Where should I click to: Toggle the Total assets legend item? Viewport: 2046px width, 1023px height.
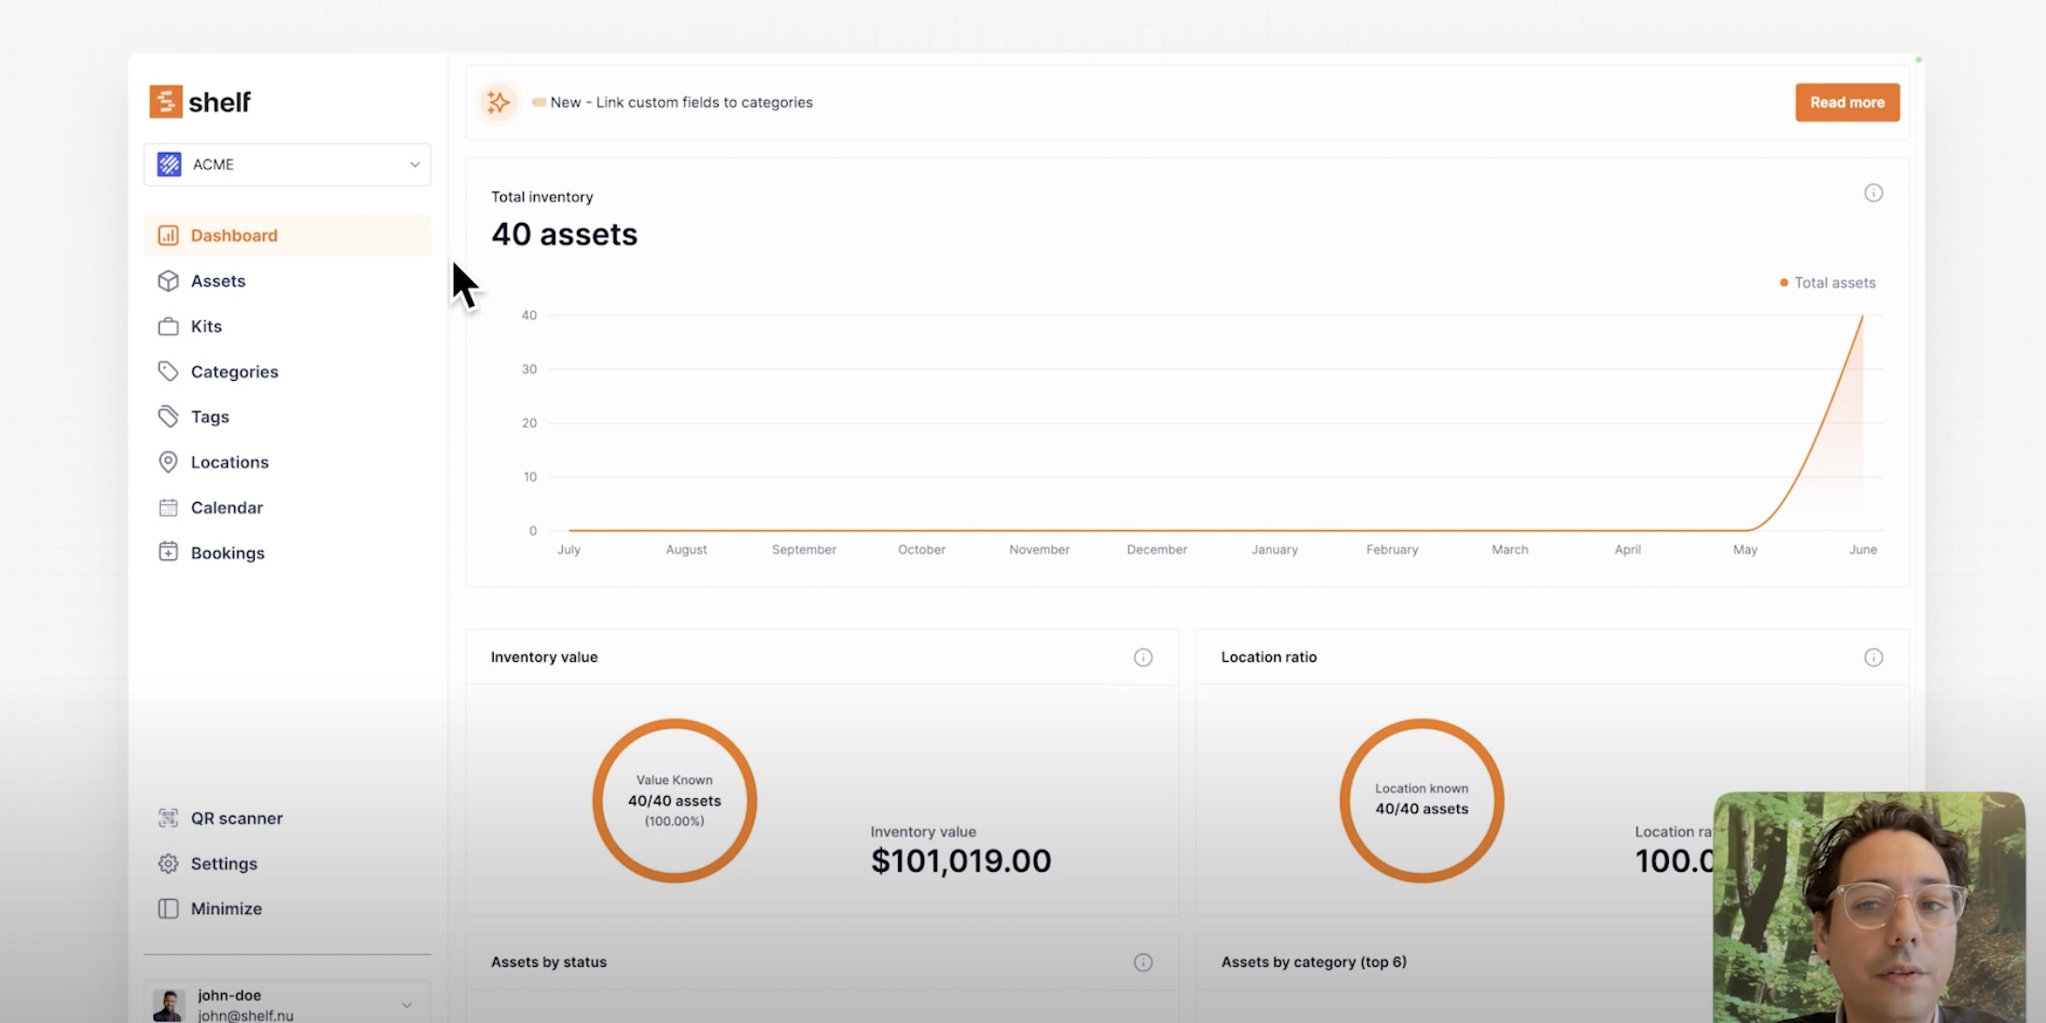point(1827,282)
